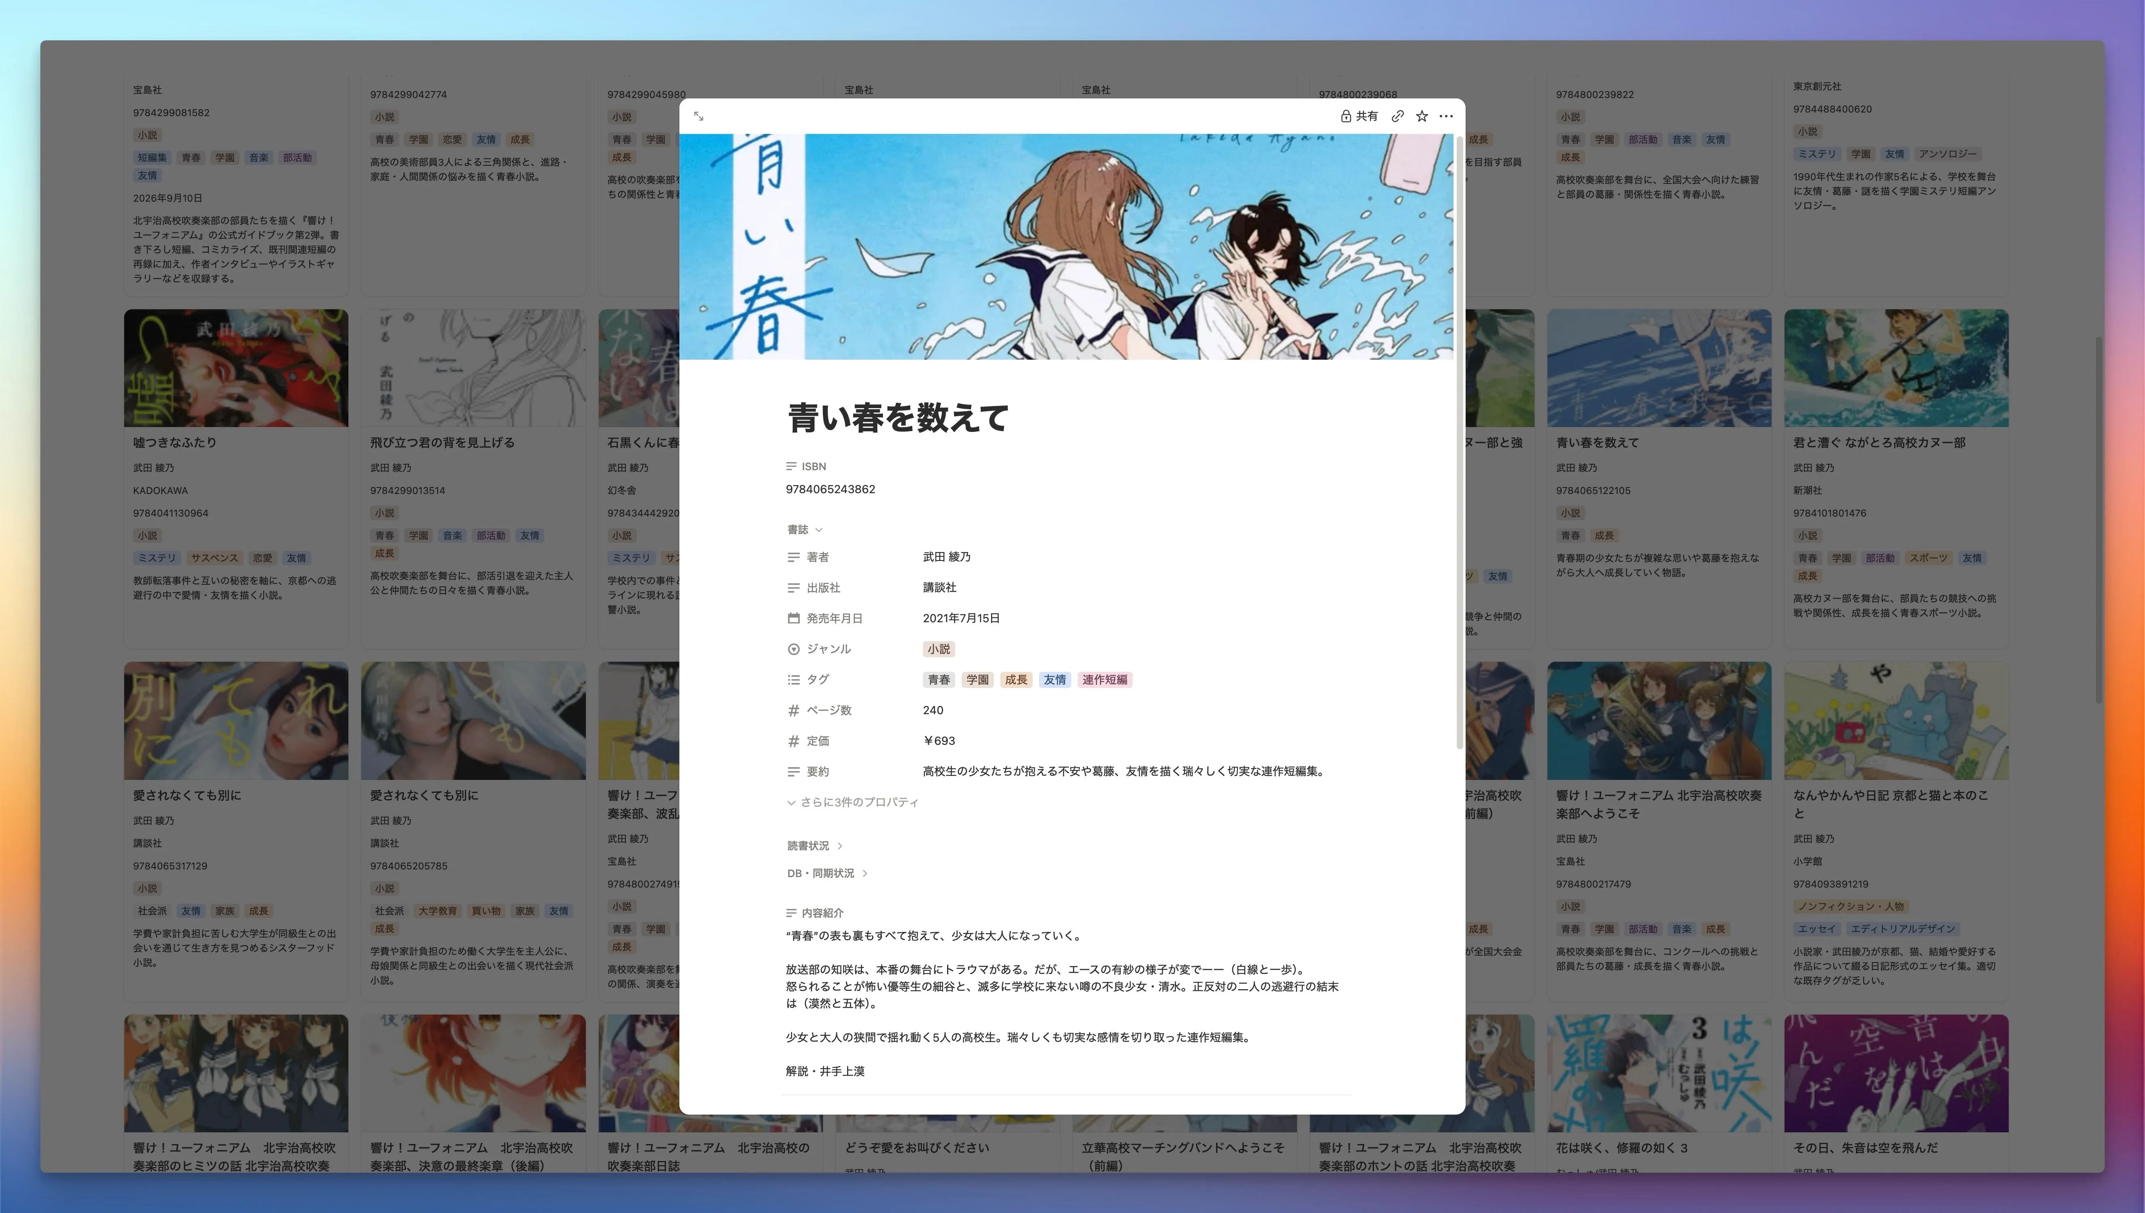Click the 学園 tag in the modal
Screen dimensions: 2145x1213
click(977, 680)
